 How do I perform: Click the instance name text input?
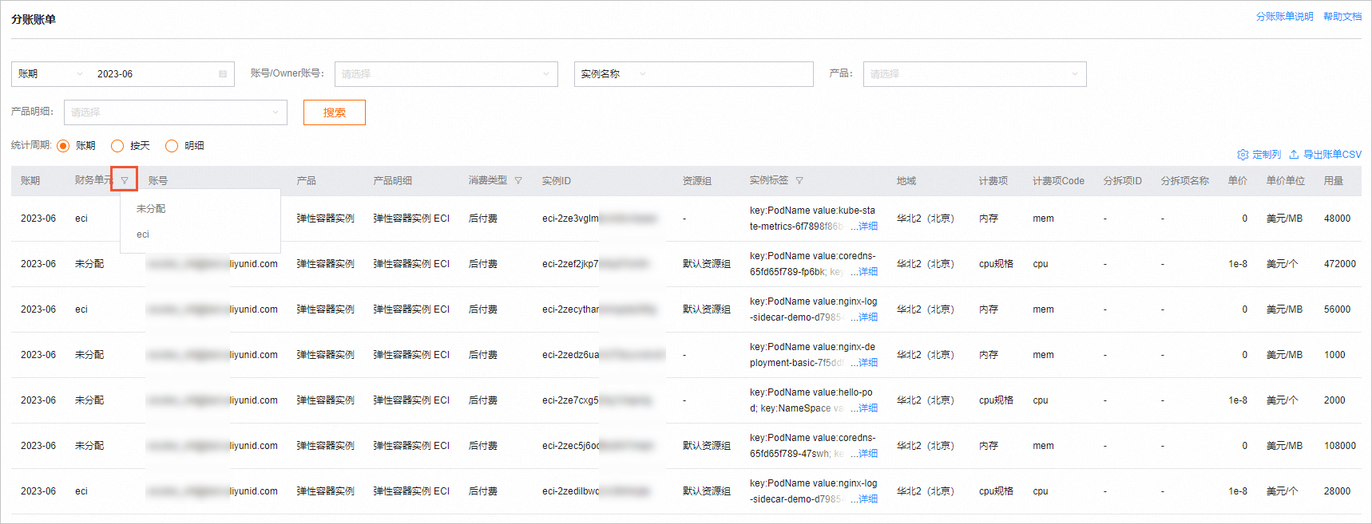[731, 74]
